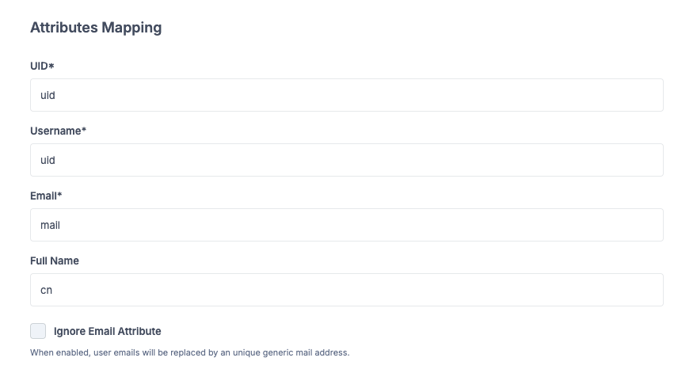Image resolution: width=693 pixels, height=369 pixels.
Task: Toggle the Ignore Email Attribute checkbox
Action: pyautogui.click(x=38, y=331)
